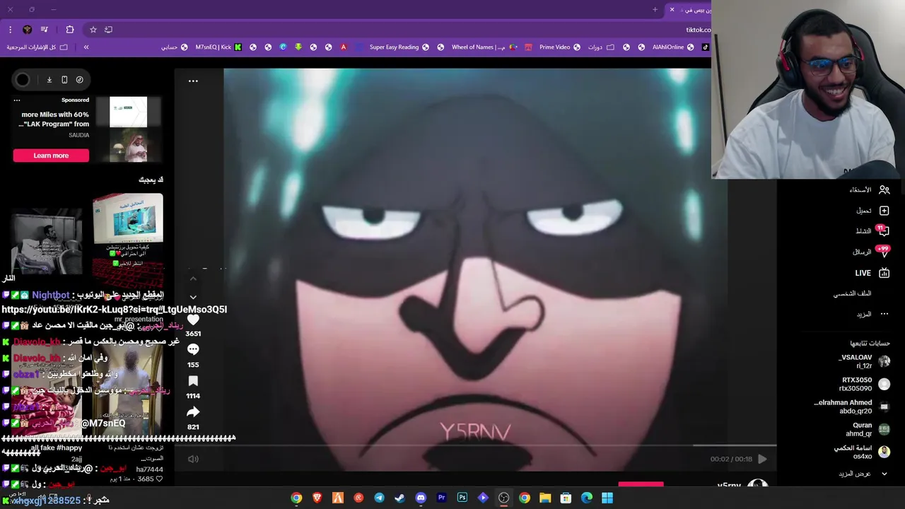Viewport: 905px width, 509px height.
Task: Open the media control playlist icon
Action: (x=44, y=30)
